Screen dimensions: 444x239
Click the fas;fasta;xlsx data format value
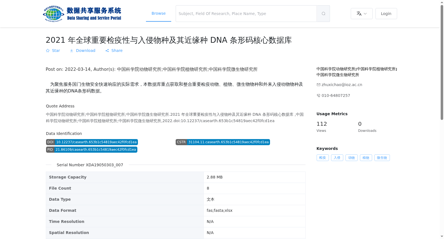(x=220, y=210)
